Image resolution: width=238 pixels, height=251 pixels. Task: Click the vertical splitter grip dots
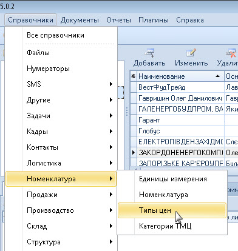pos(127,112)
